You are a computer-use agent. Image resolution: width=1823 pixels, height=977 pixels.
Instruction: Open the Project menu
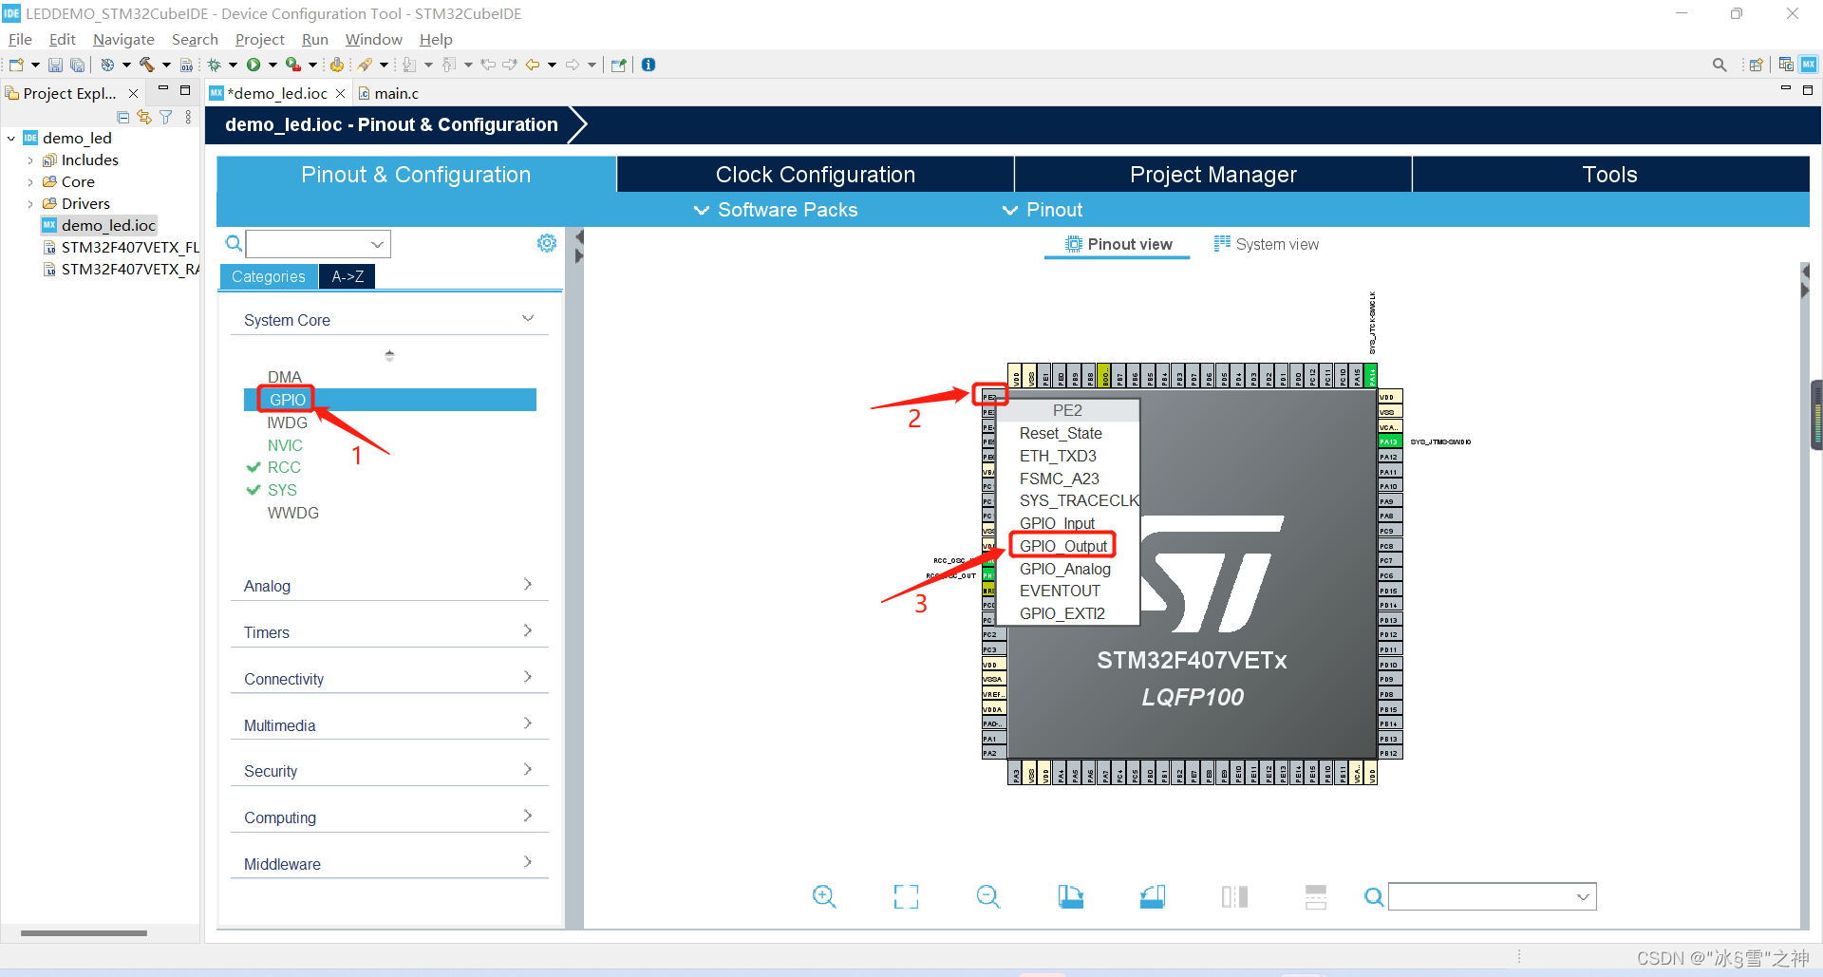coord(259,39)
